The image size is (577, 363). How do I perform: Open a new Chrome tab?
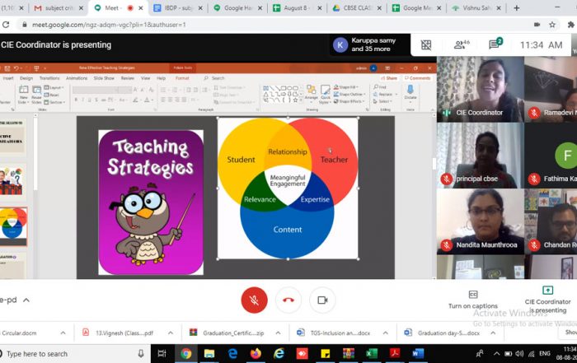pos(517,7)
